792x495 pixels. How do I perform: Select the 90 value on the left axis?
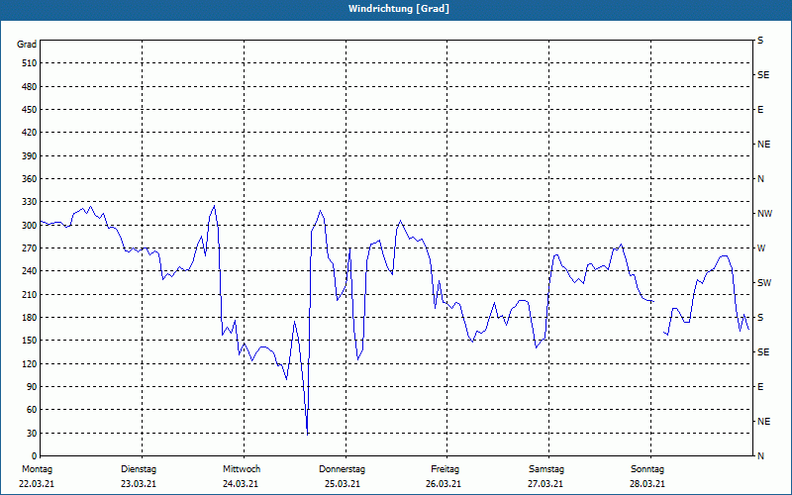tap(32, 387)
